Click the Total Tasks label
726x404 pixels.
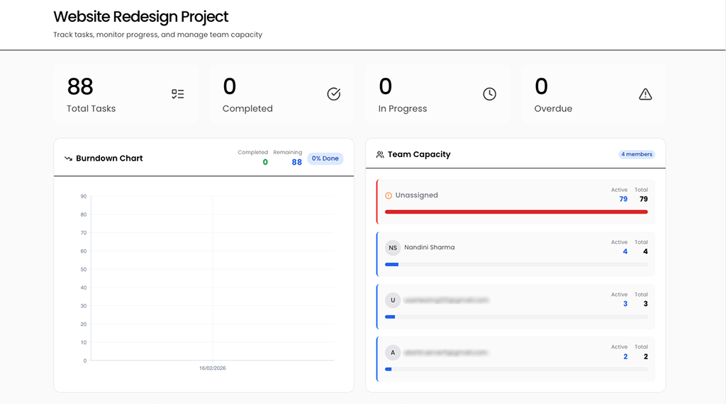coord(91,109)
